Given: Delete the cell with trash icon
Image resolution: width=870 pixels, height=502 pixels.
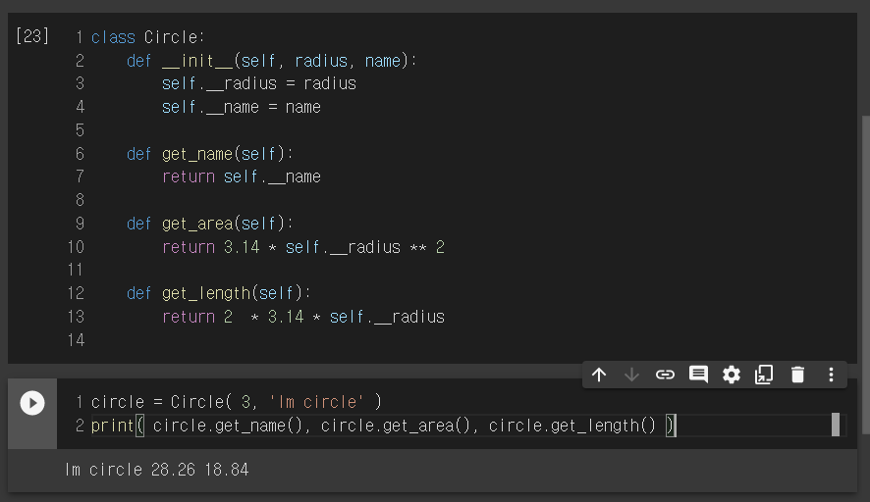Looking at the screenshot, I should point(797,376).
